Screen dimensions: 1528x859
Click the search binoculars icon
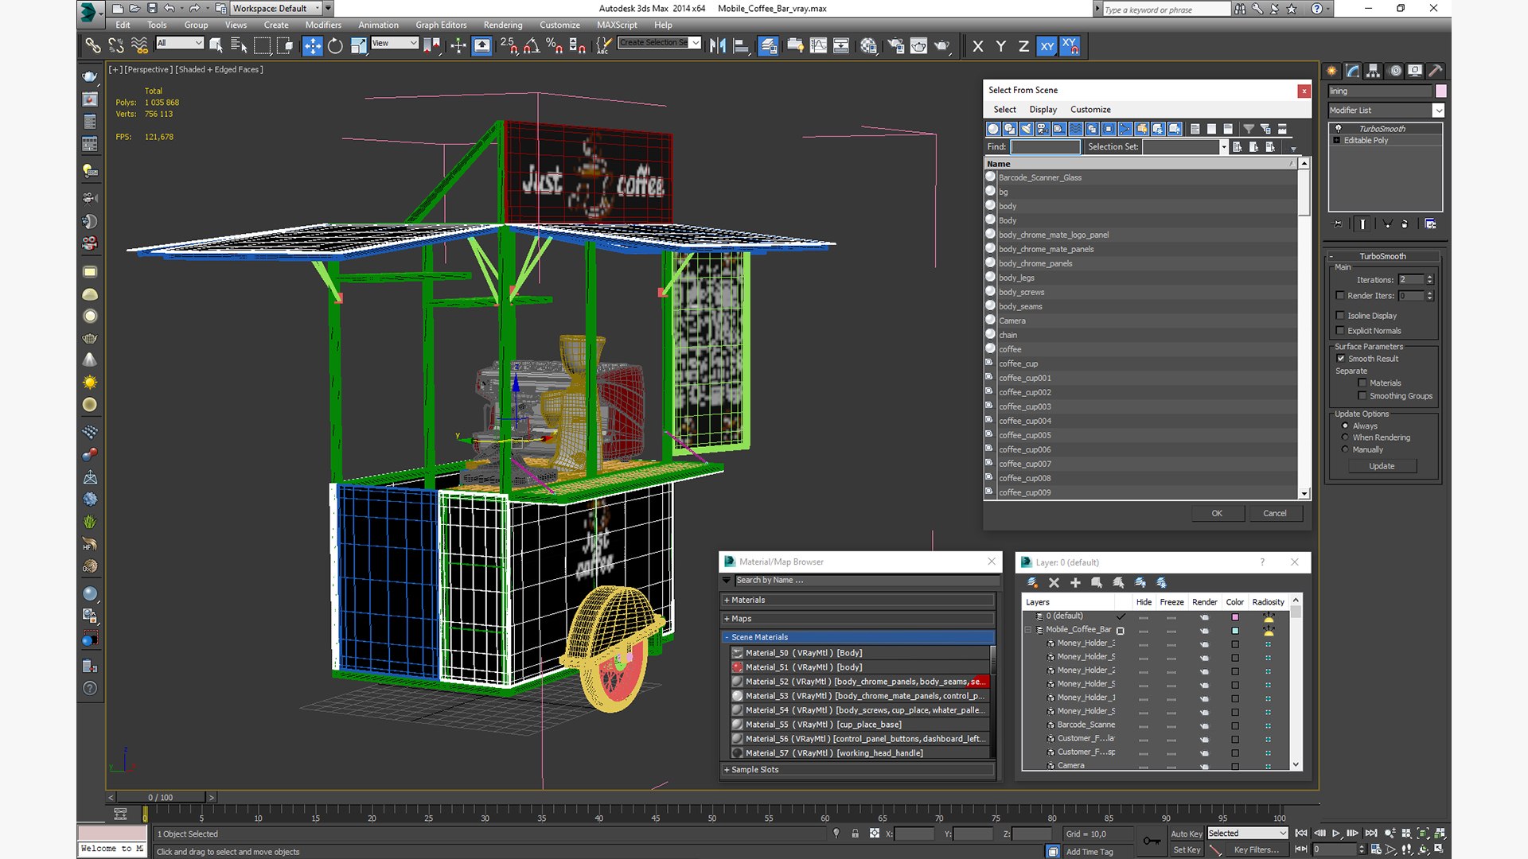point(1240,9)
